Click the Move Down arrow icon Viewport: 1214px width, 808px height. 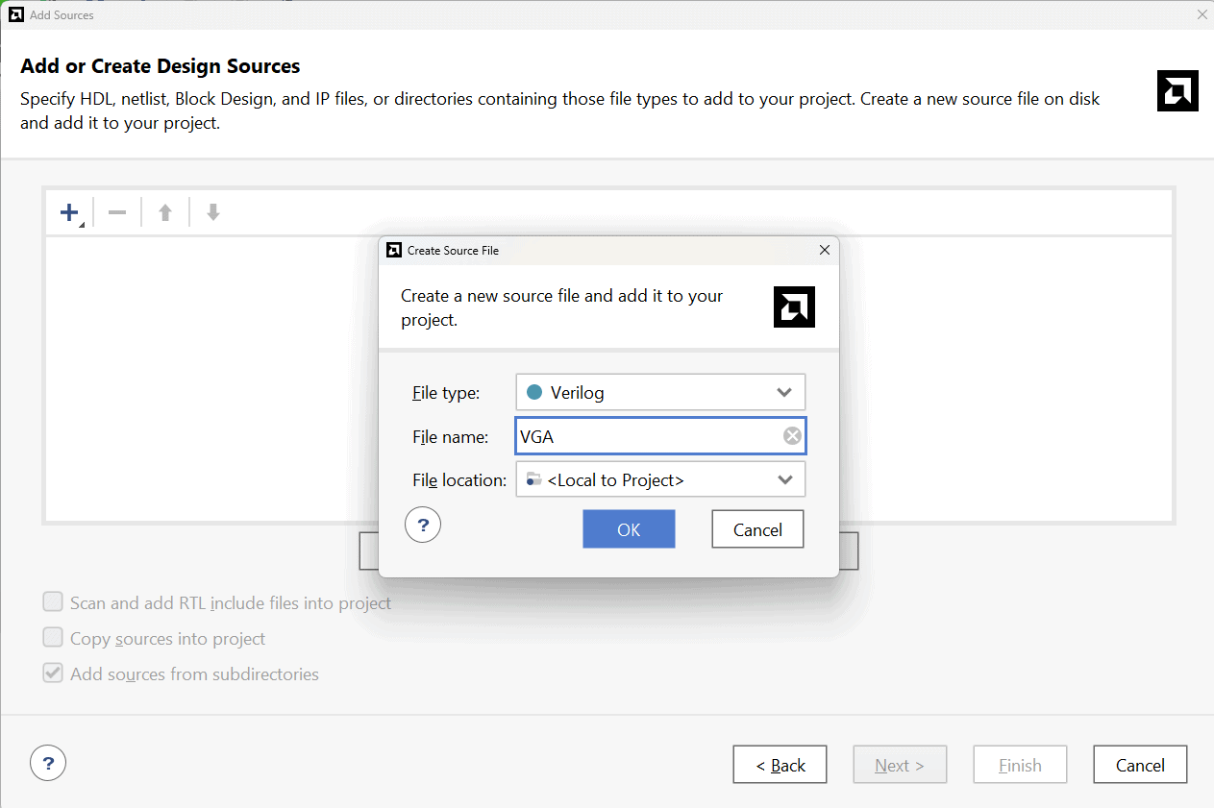[213, 212]
